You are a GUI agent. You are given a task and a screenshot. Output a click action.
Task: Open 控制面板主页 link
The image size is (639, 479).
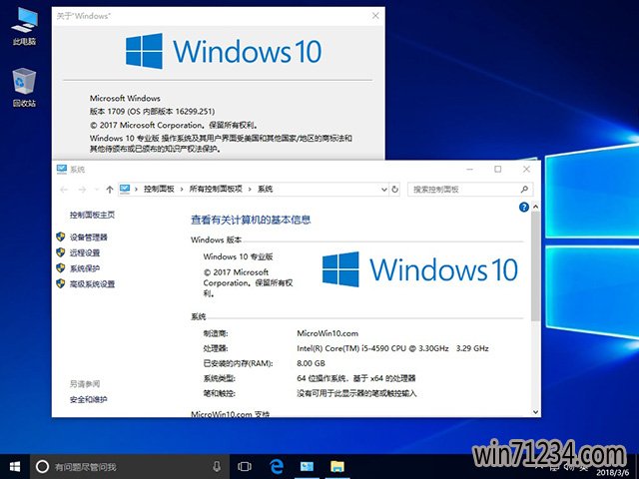92,215
